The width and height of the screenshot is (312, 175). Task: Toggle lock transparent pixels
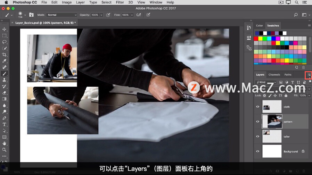pyautogui.click(x=264, y=95)
